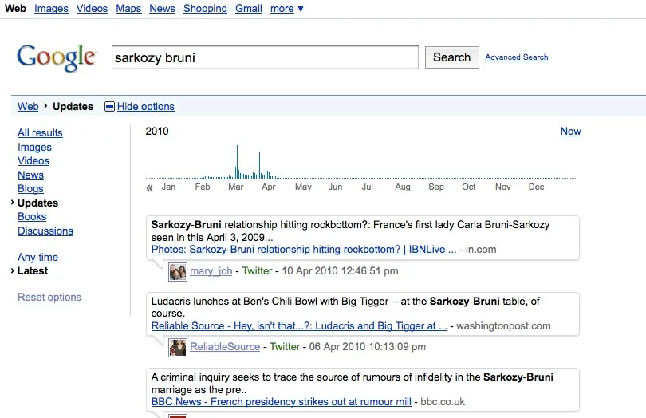Select Jan on the timeline axis
The width and height of the screenshot is (646, 418).
(168, 187)
